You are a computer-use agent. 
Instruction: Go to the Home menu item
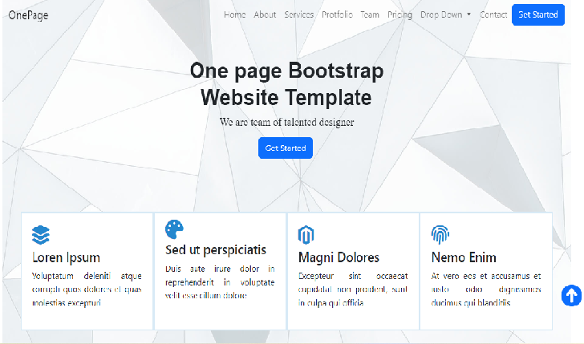coord(234,14)
